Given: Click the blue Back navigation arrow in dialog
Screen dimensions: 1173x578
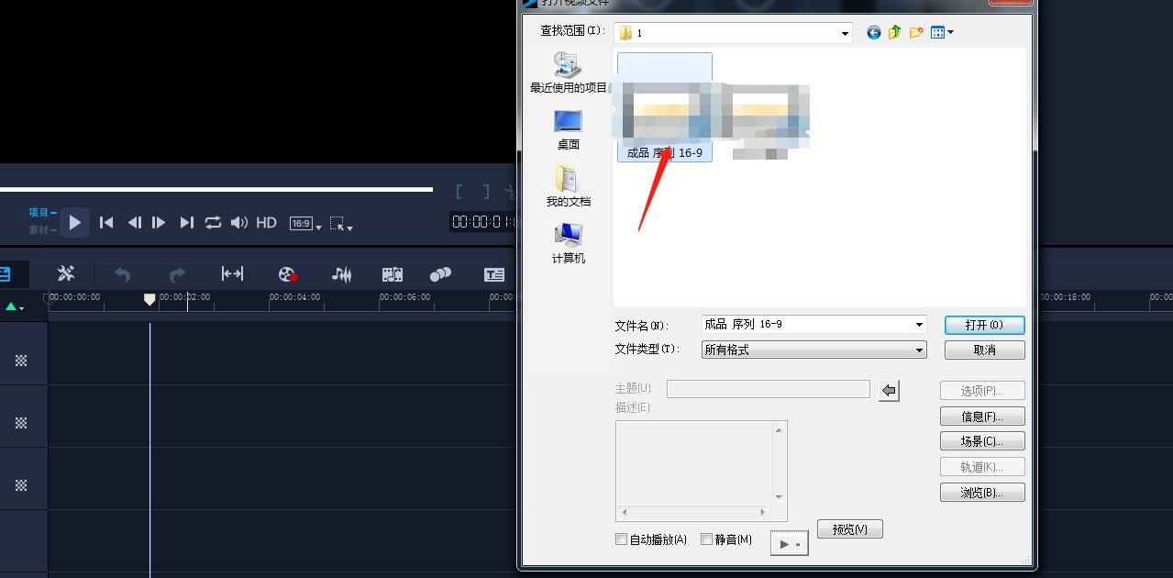Looking at the screenshot, I should (873, 32).
